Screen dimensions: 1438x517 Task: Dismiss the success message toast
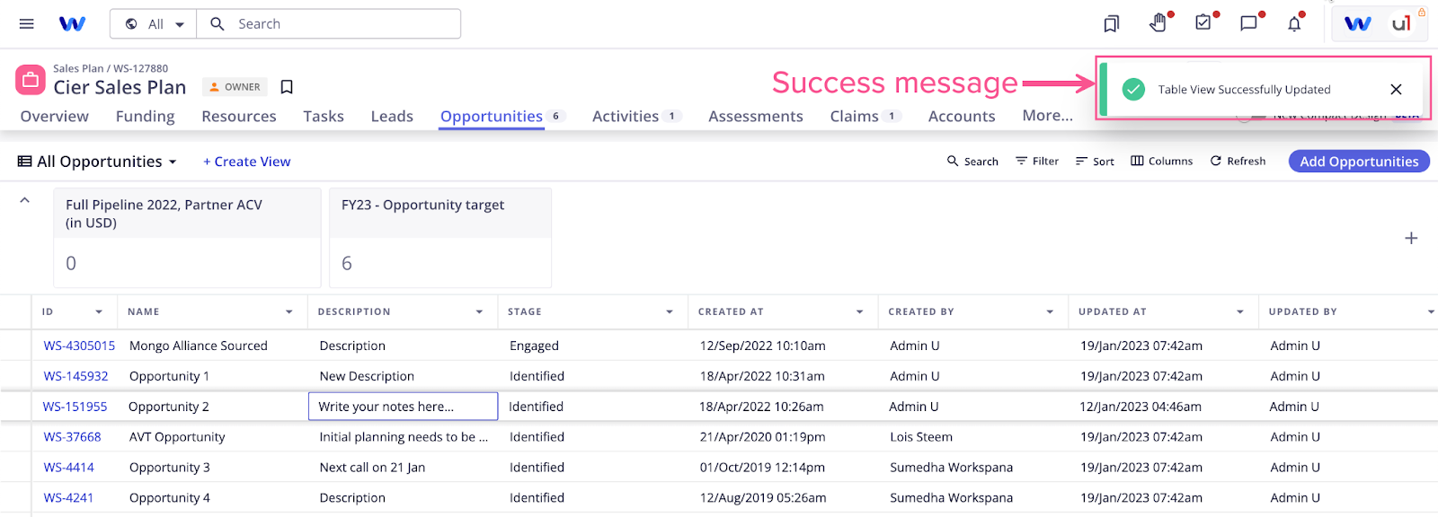coord(1396,90)
